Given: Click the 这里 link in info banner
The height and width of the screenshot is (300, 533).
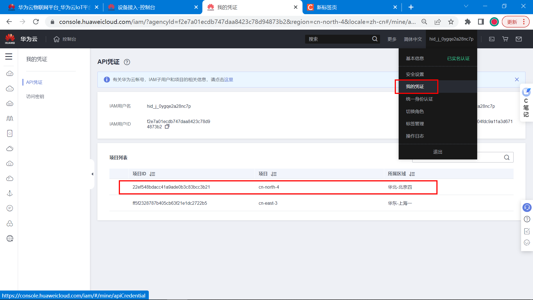Looking at the screenshot, I should [x=229, y=79].
